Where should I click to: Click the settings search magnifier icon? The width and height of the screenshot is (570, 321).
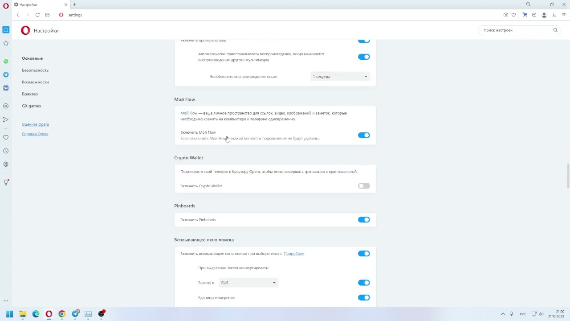pyautogui.click(x=555, y=30)
